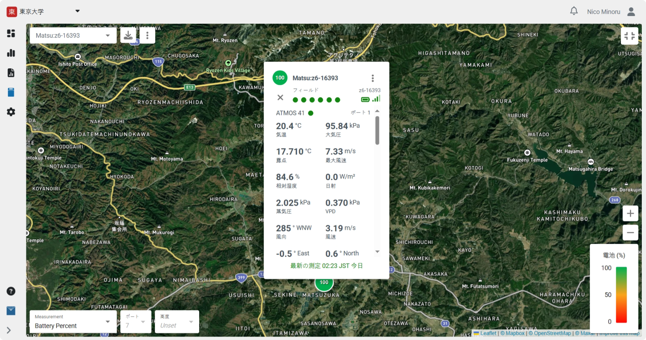Click the 285° WNW wind direction value
The width and height of the screenshot is (646, 340).
293,228
